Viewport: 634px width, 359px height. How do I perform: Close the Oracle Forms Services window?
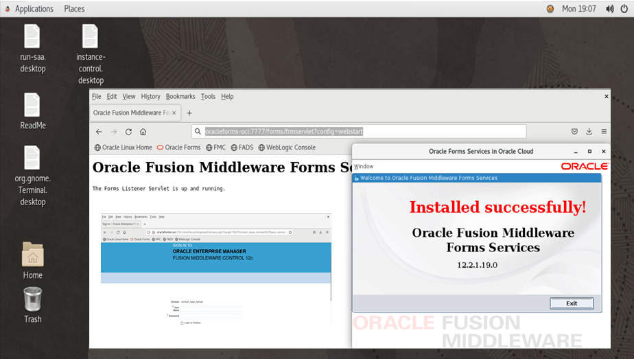coord(604,151)
